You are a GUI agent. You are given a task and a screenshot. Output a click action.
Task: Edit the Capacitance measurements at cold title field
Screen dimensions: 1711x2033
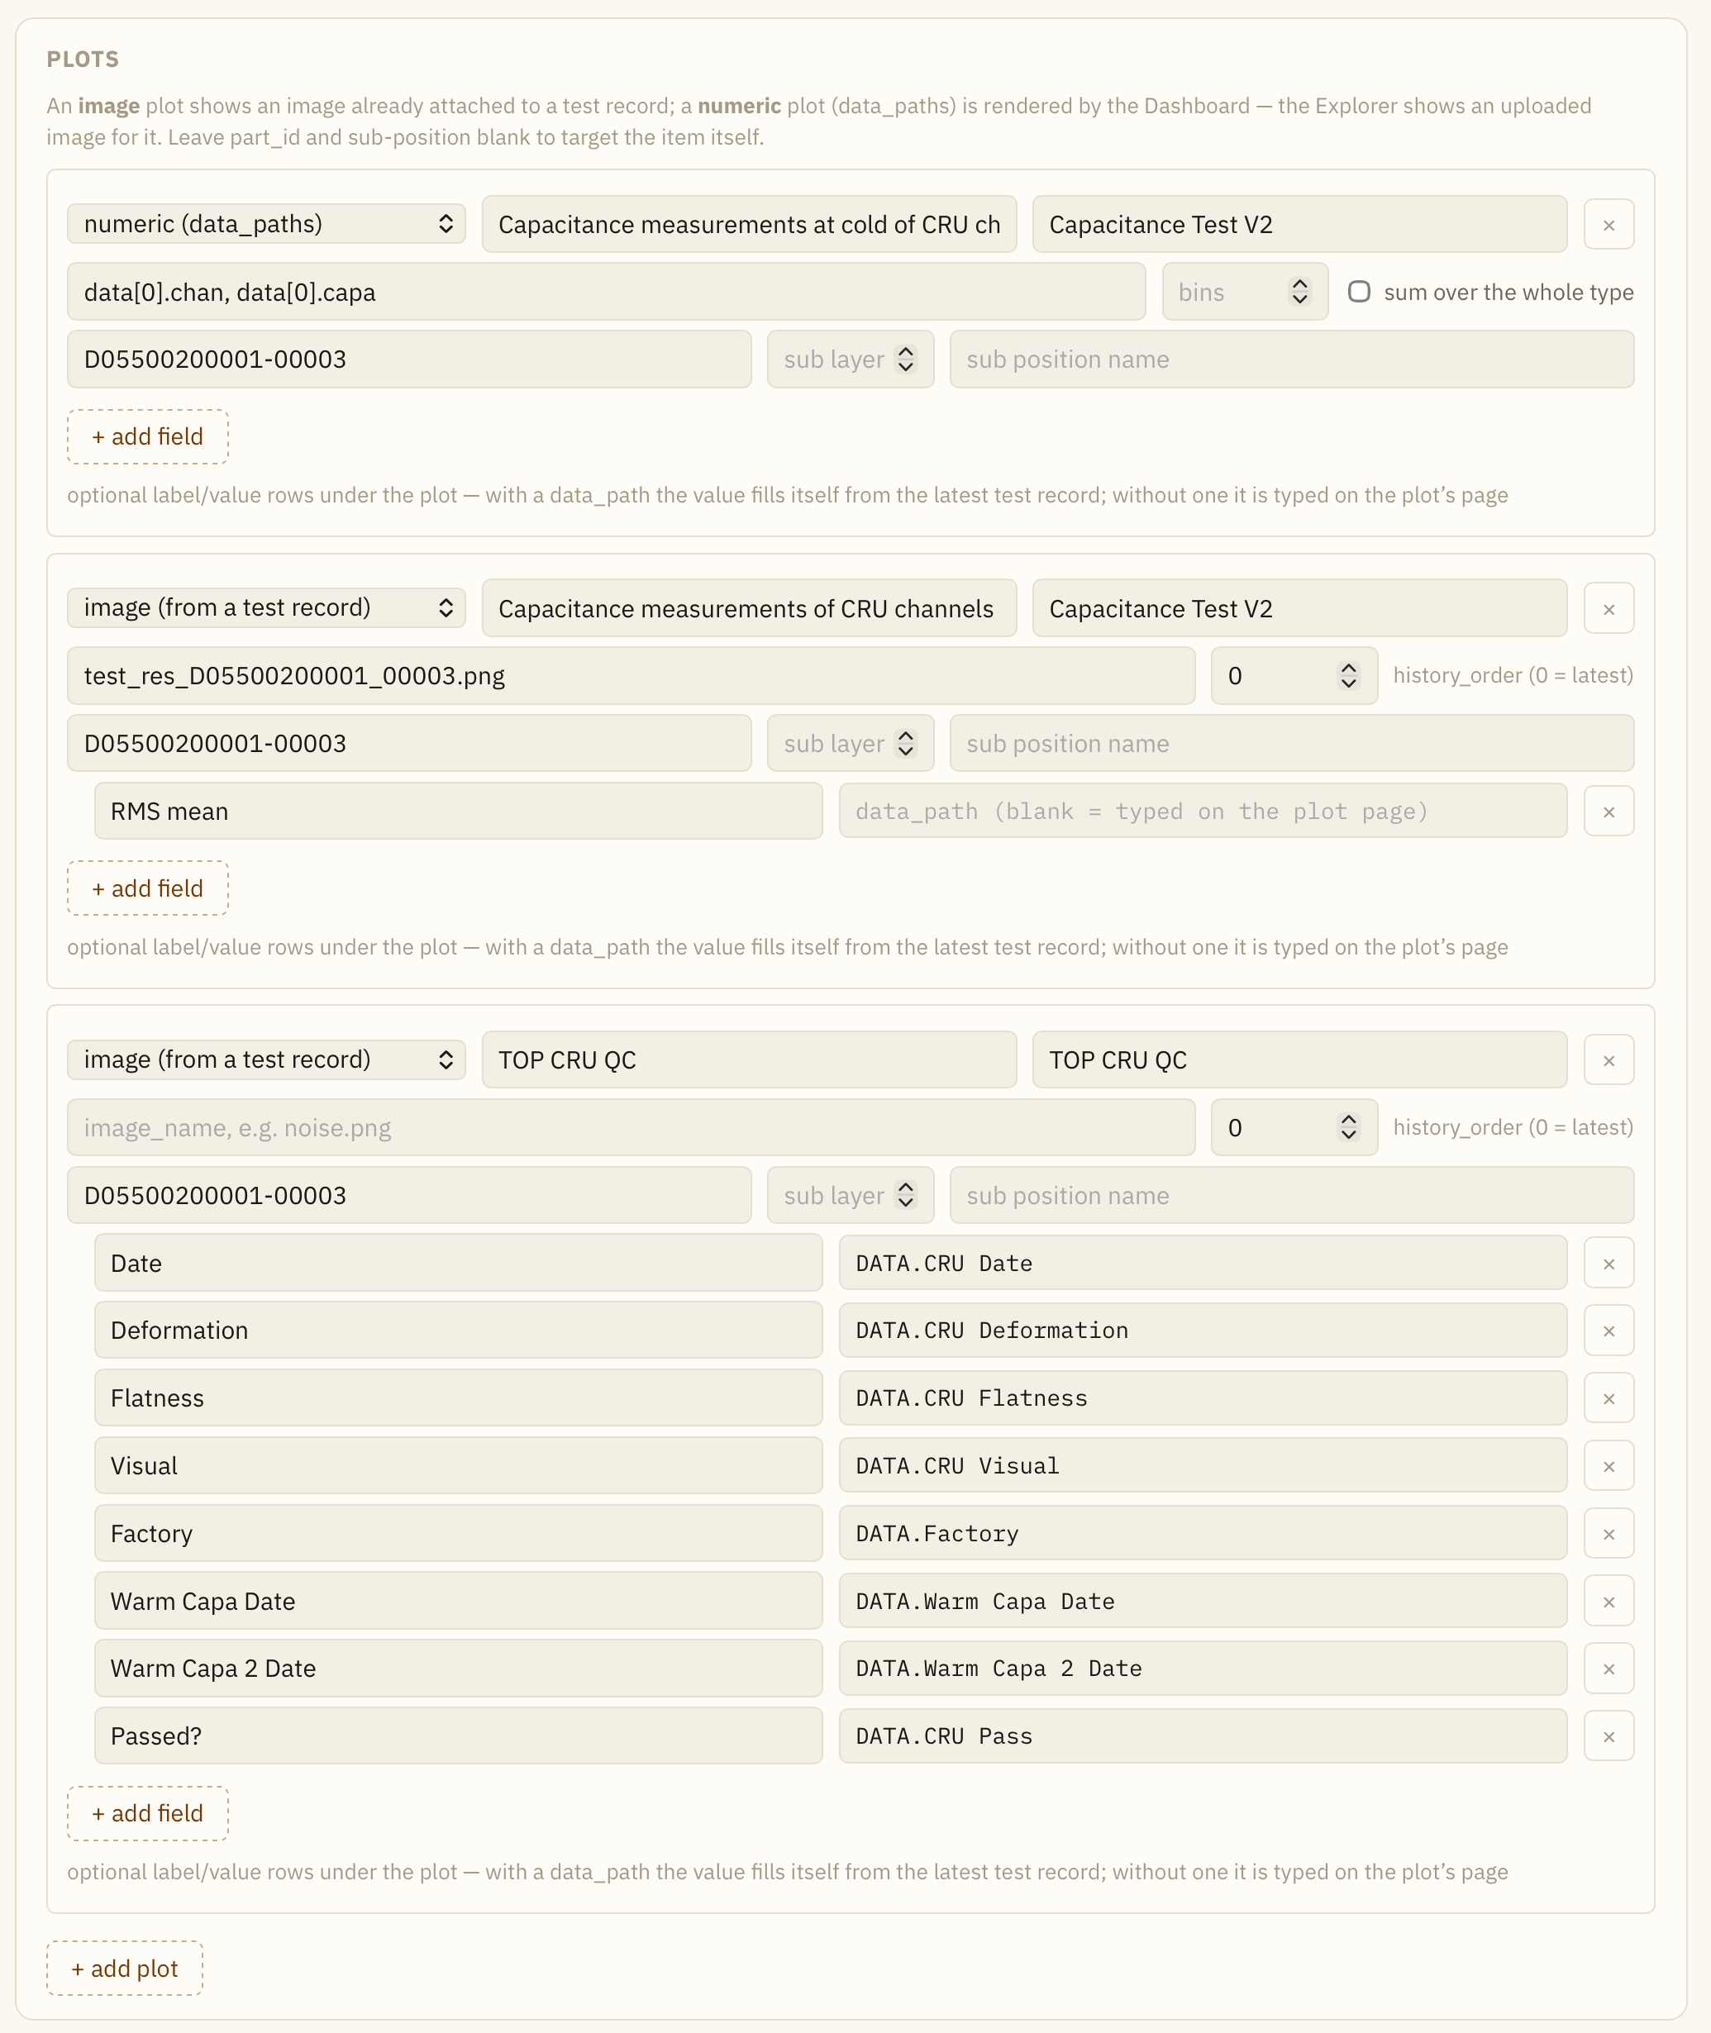point(749,224)
